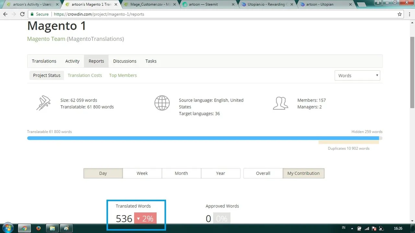This screenshot has width=415, height=233.
Task: Click the blue translatable words progress bar
Action: tap(203, 138)
